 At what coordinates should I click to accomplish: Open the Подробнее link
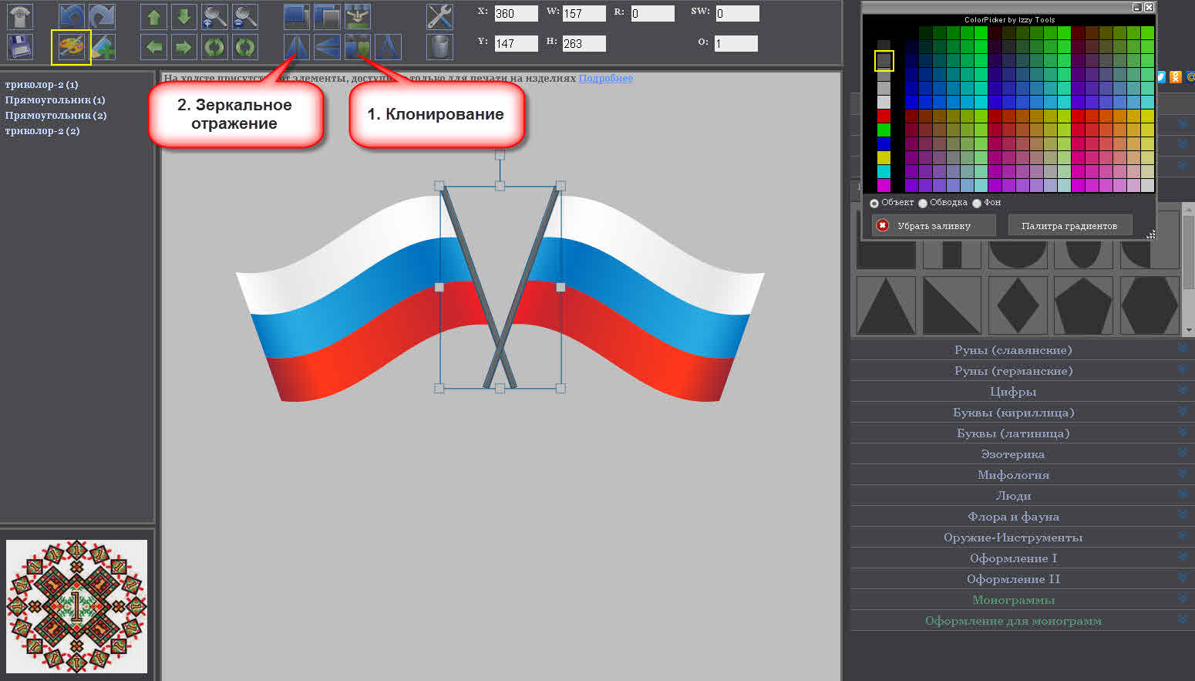click(605, 79)
